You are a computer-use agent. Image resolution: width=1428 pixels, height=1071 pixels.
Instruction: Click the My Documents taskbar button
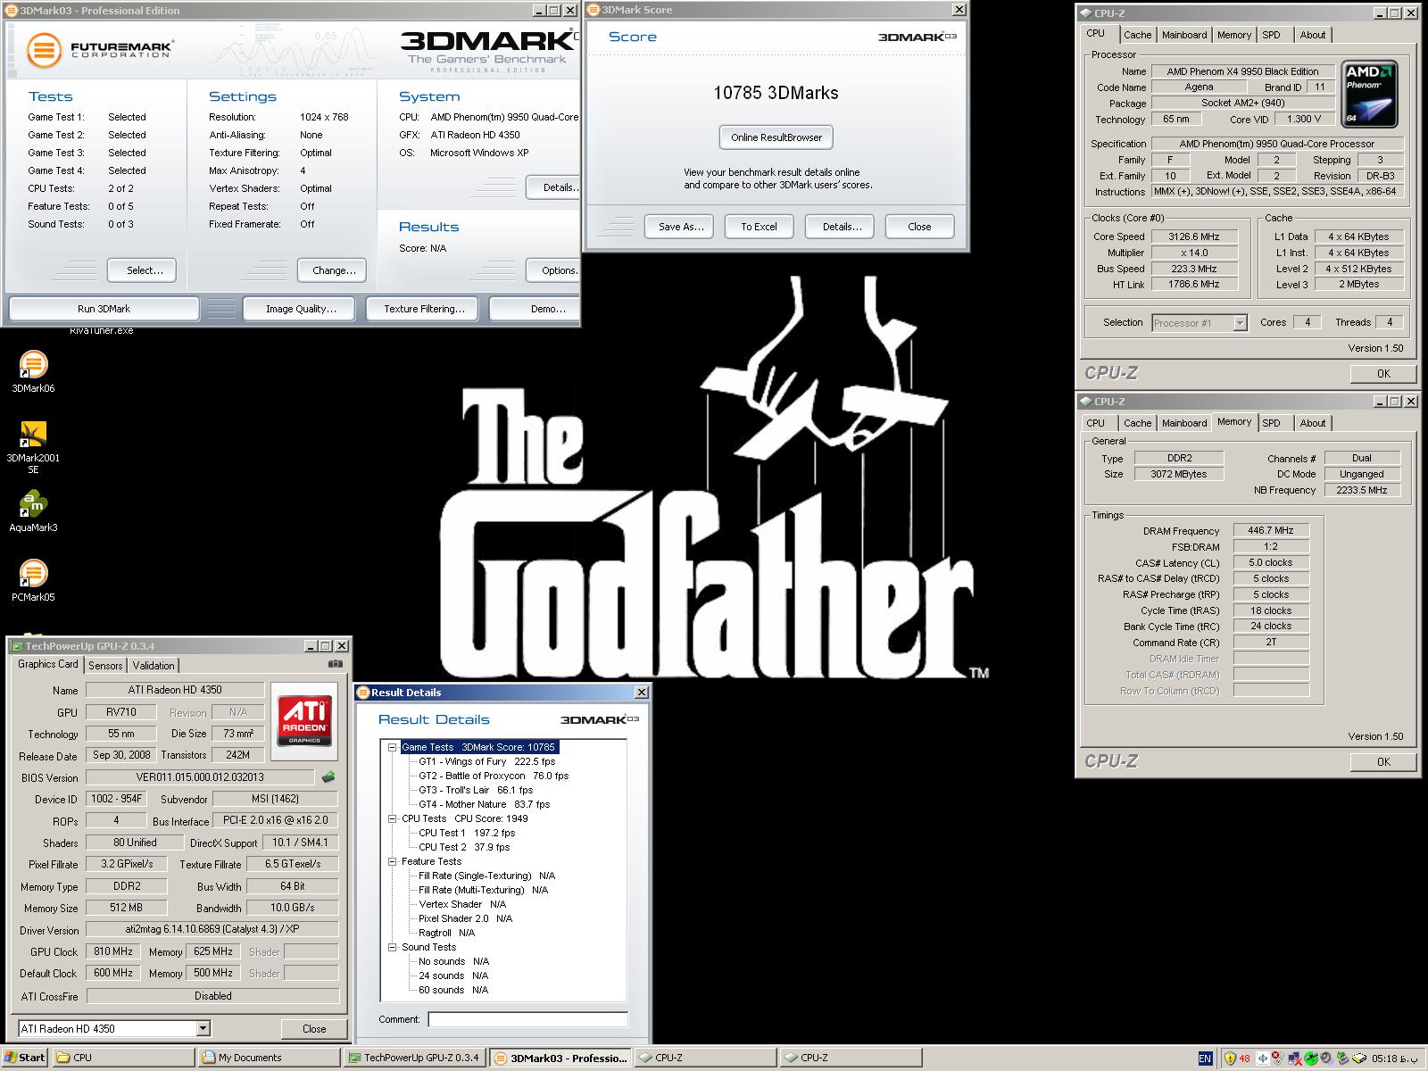pyautogui.click(x=268, y=1058)
